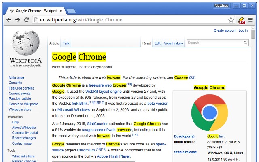259x162 pixels.
Task: Follow the Adobe Flash Player link
Action: 113,156
